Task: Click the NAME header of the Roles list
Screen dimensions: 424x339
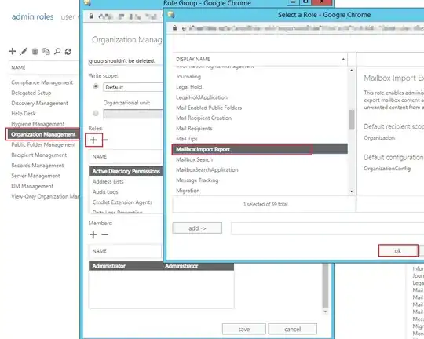Action: [100, 156]
